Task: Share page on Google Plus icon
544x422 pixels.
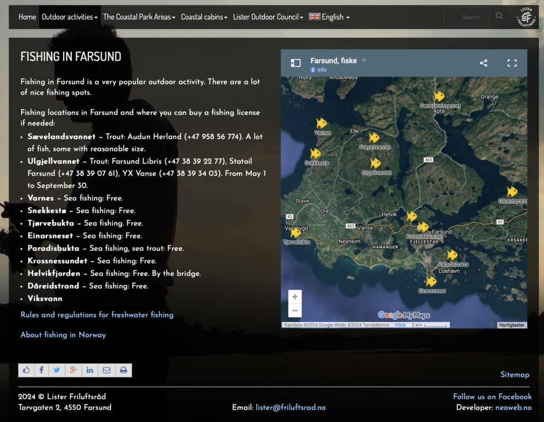Action: click(x=73, y=370)
